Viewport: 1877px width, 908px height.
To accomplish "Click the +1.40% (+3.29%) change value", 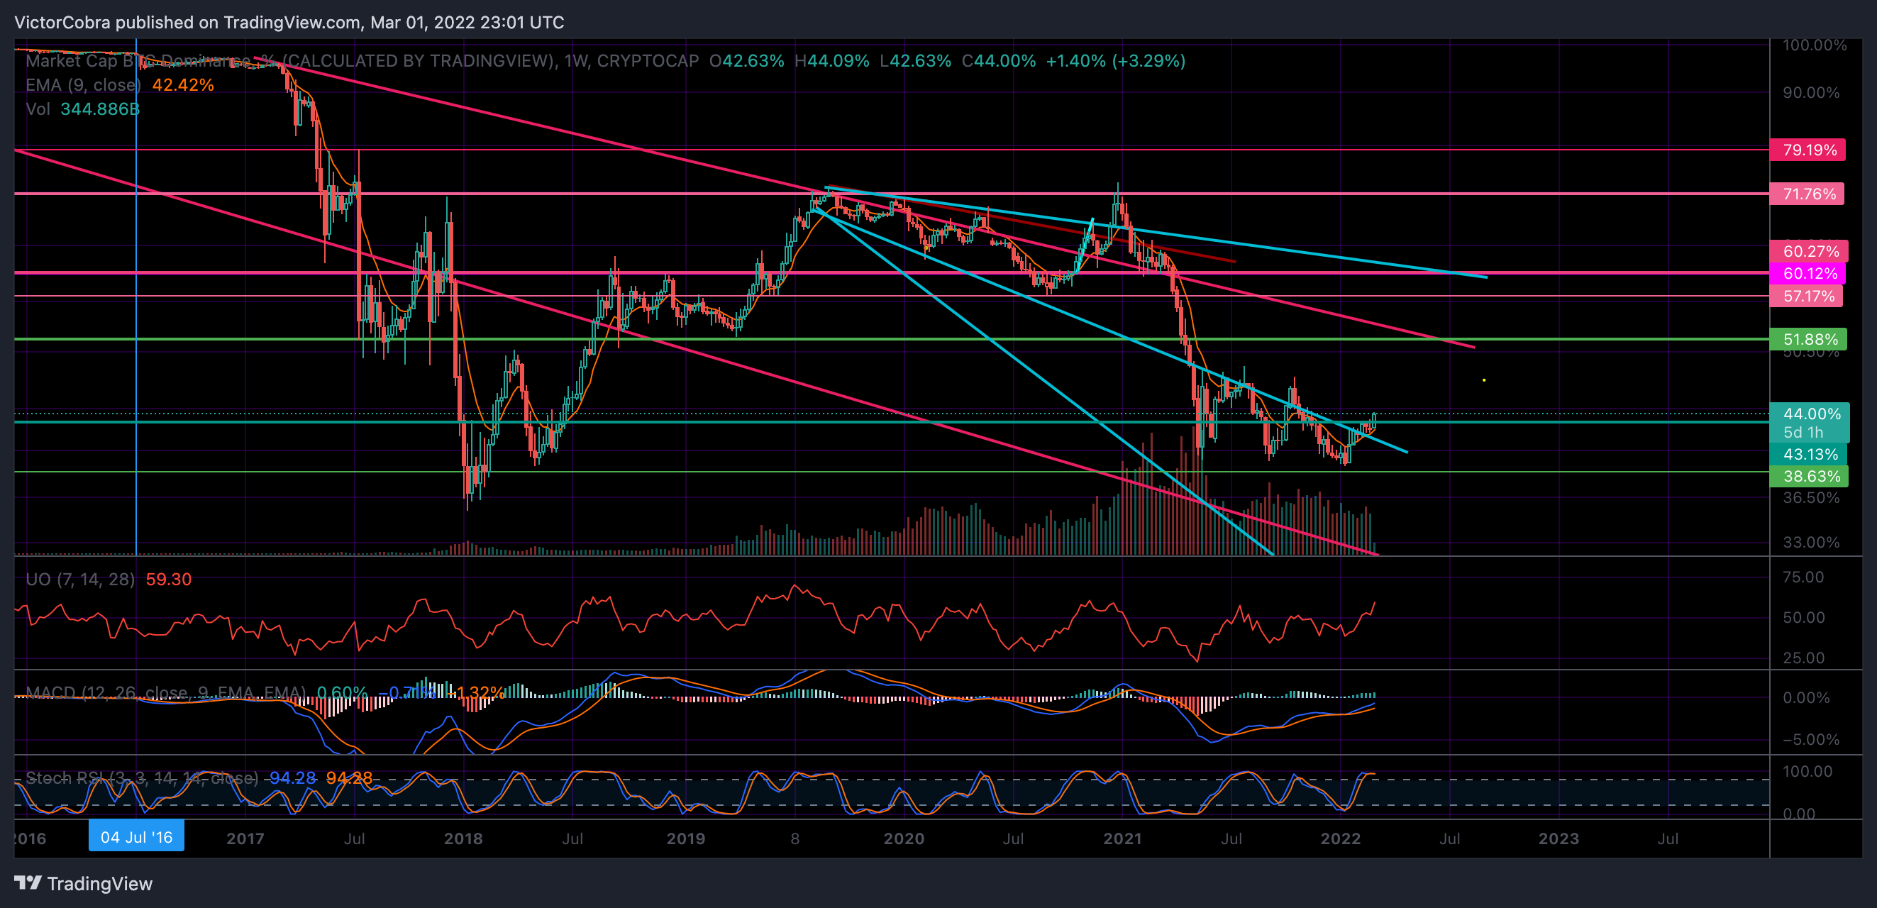I will click(x=1116, y=60).
